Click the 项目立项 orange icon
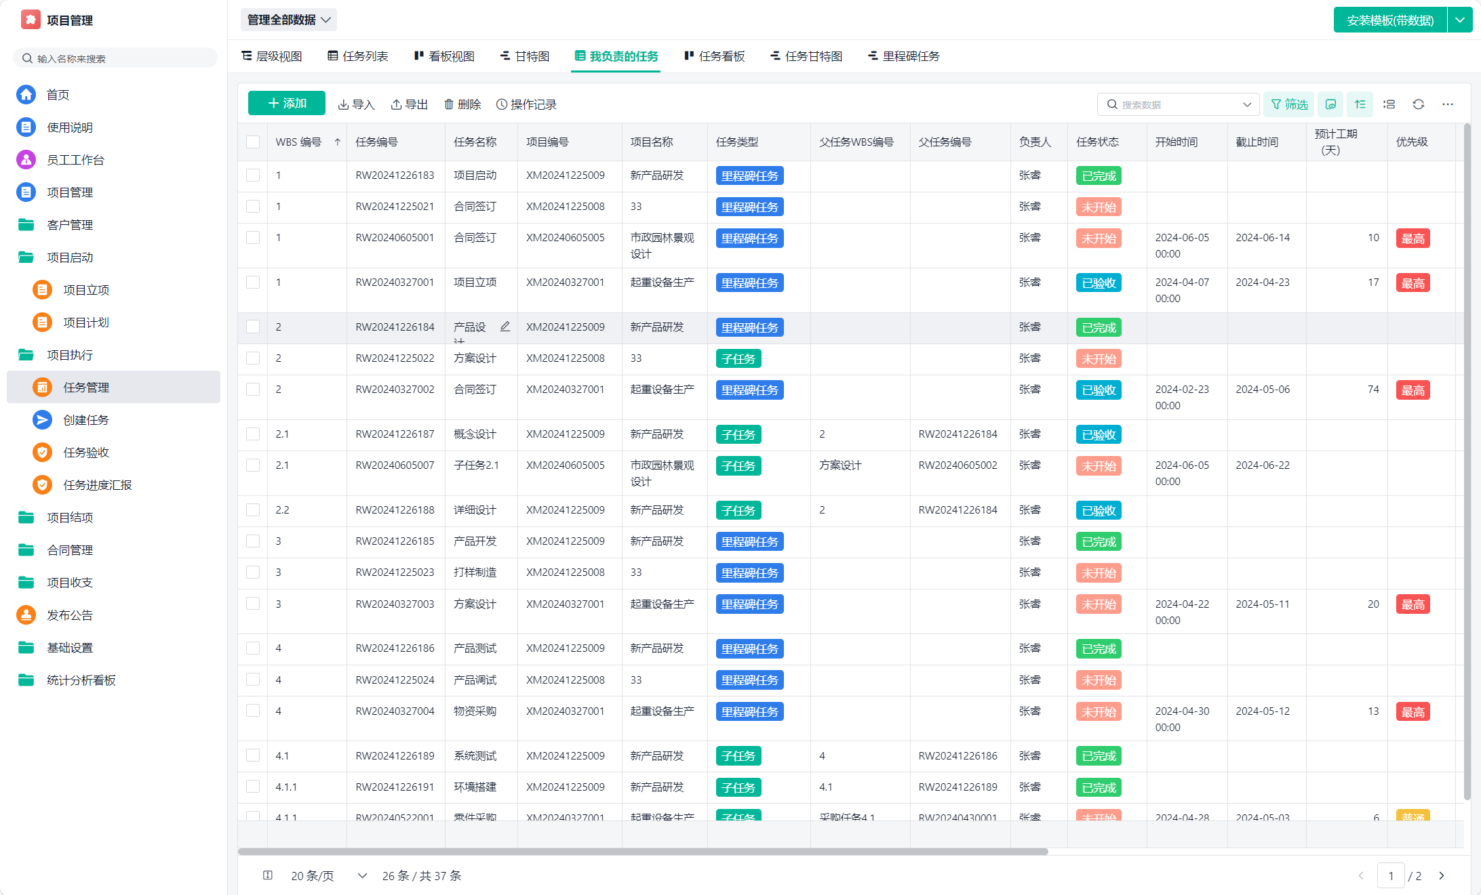 tap(42, 289)
